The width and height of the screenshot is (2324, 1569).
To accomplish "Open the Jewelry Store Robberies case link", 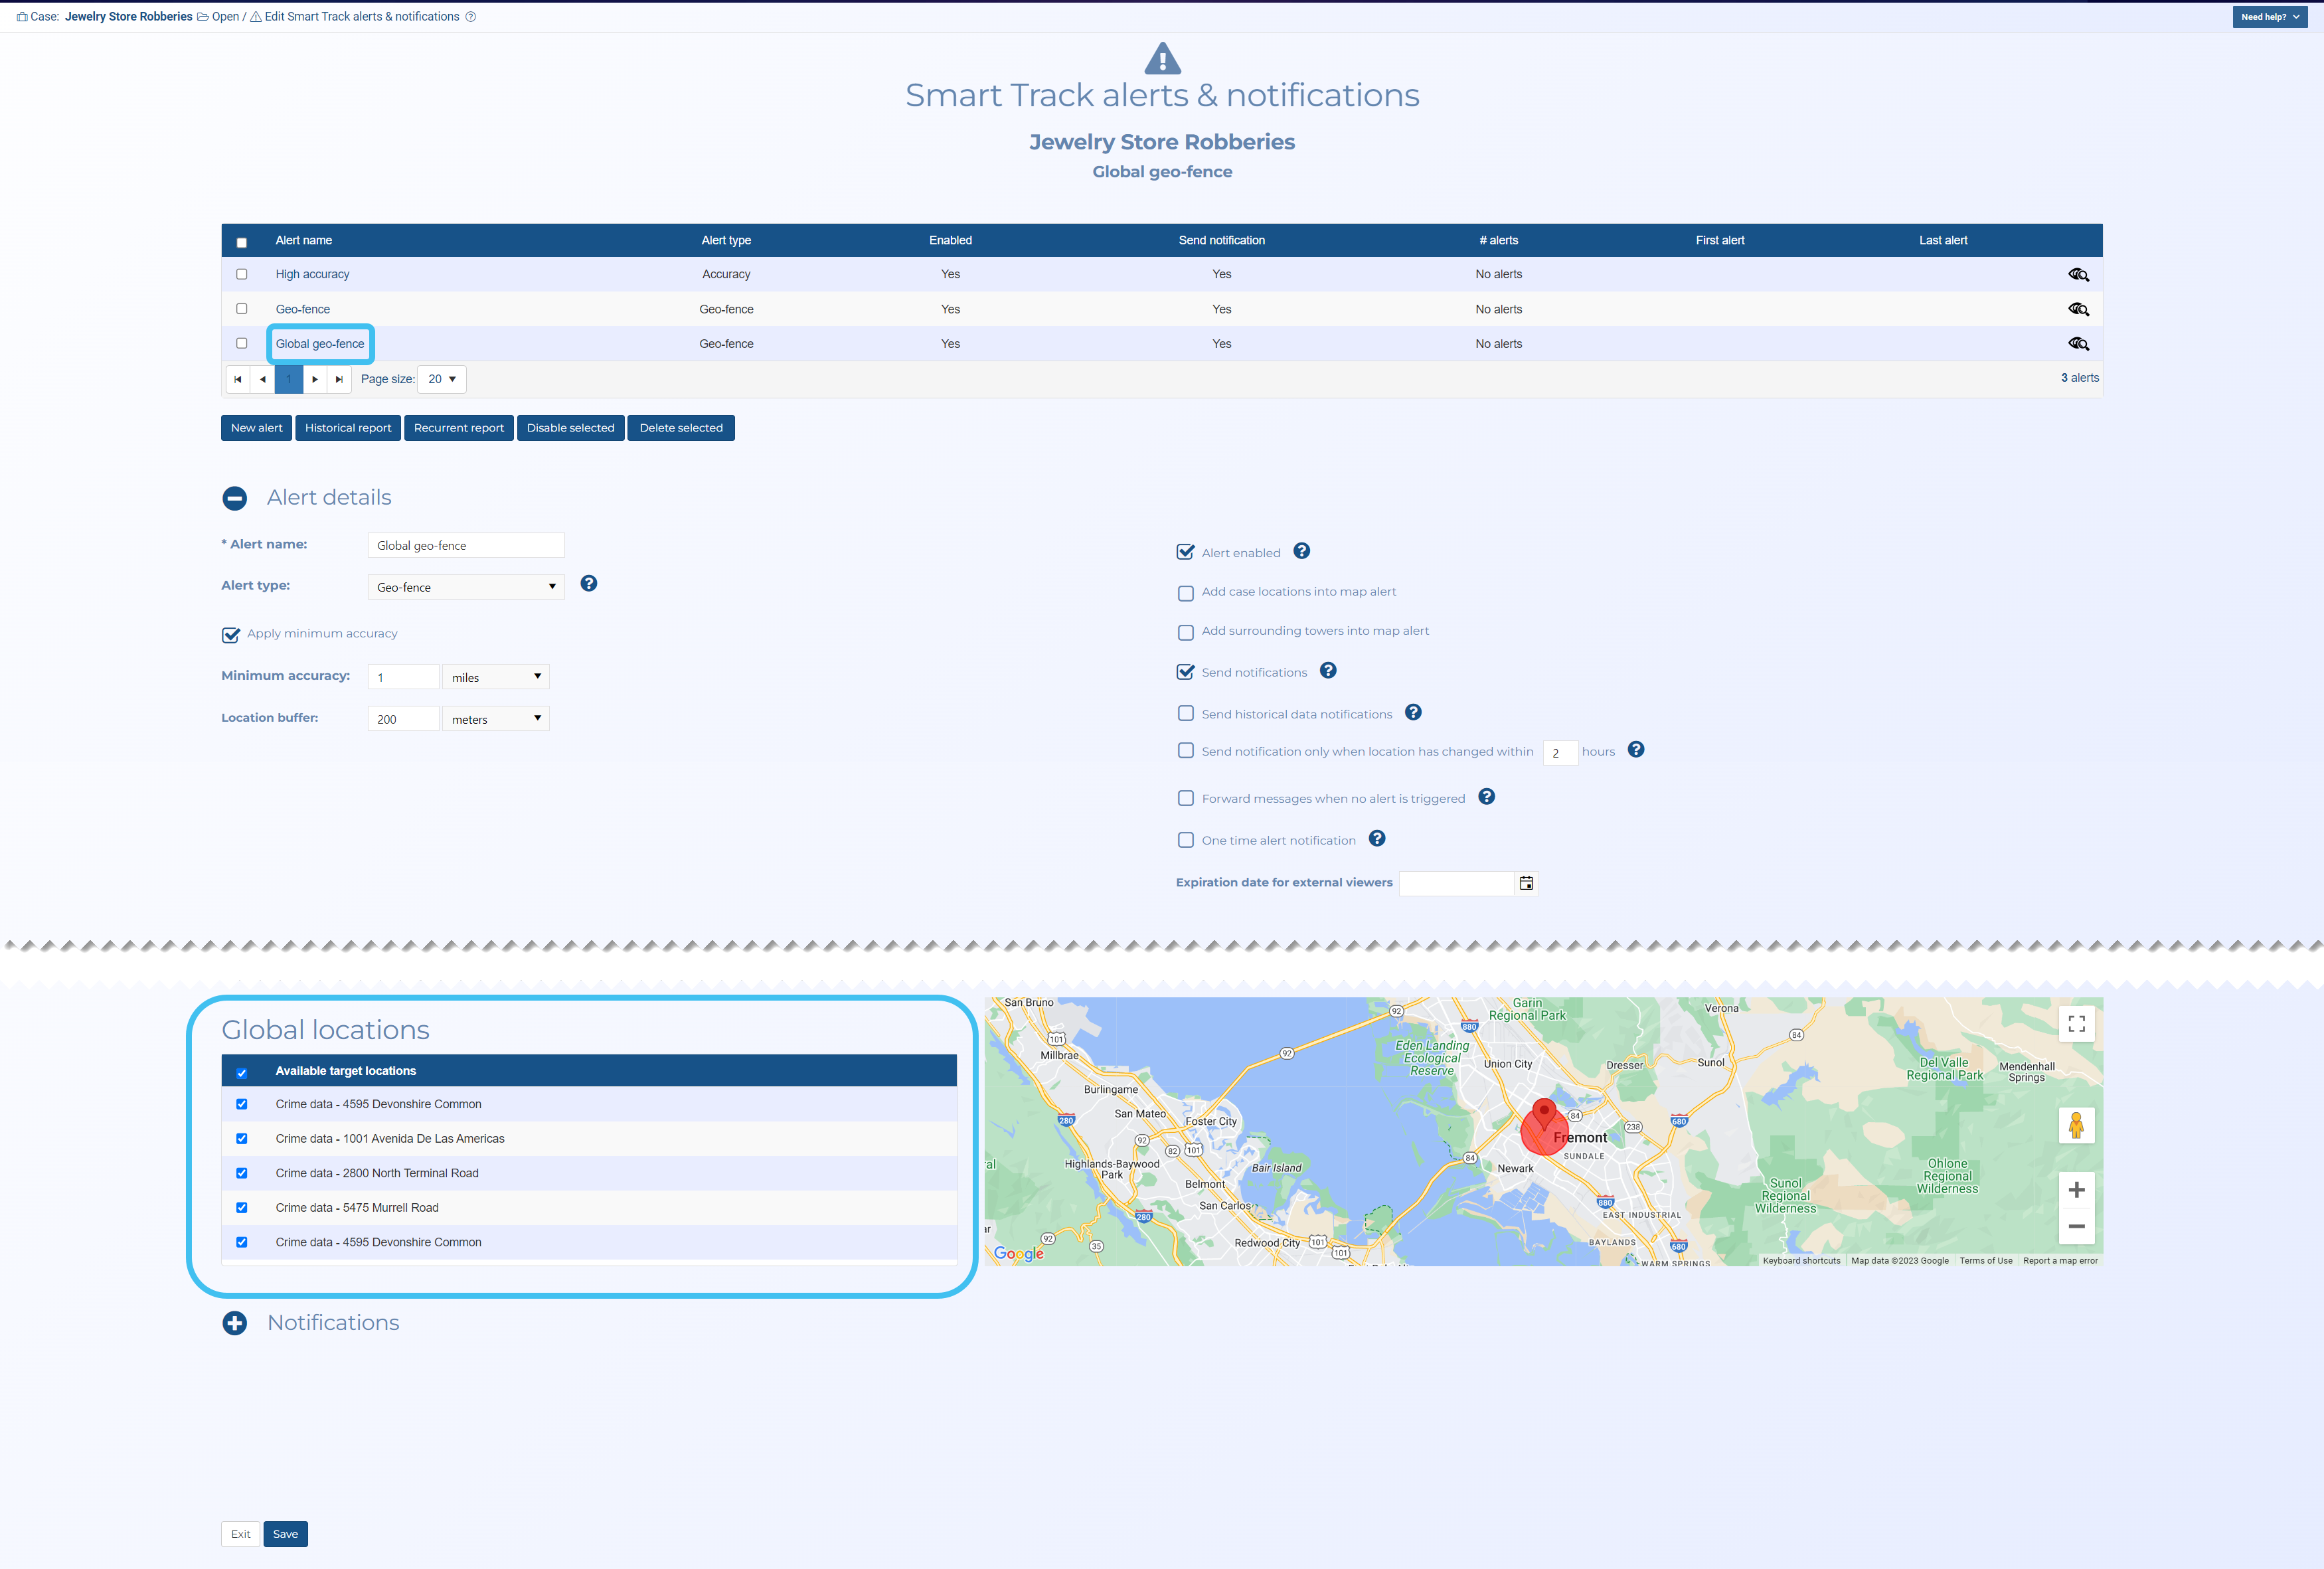I will tap(128, 17).
